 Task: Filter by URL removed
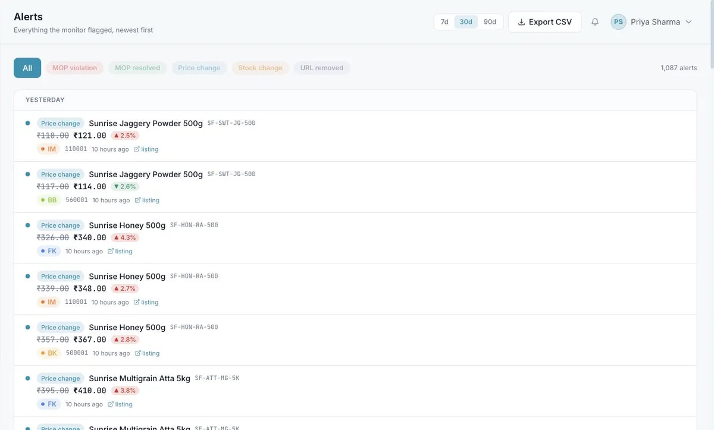tap(321, 68)
